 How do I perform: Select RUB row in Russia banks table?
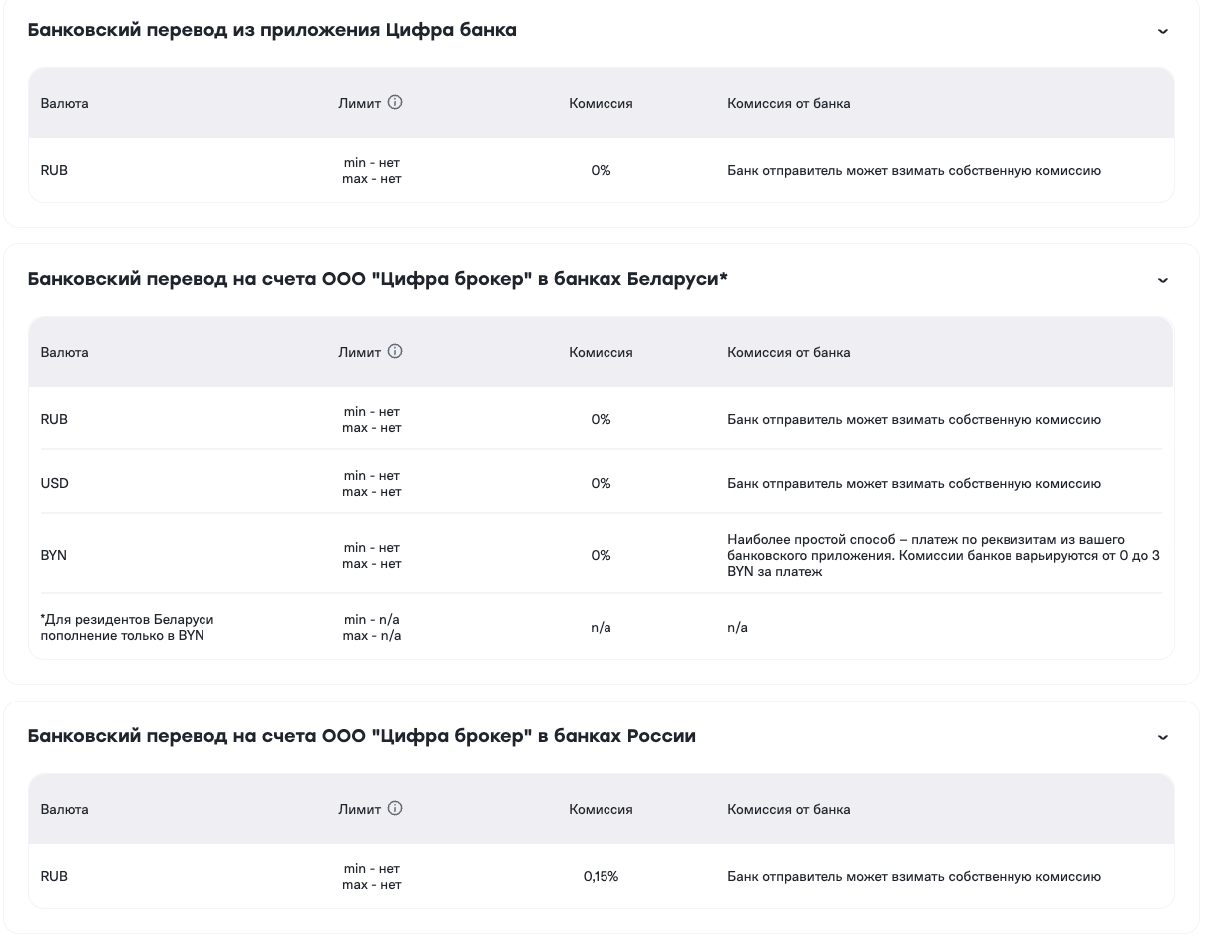[54, 877]
